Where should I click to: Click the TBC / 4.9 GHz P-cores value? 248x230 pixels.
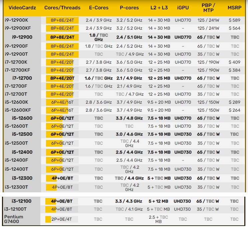[130, 54]
